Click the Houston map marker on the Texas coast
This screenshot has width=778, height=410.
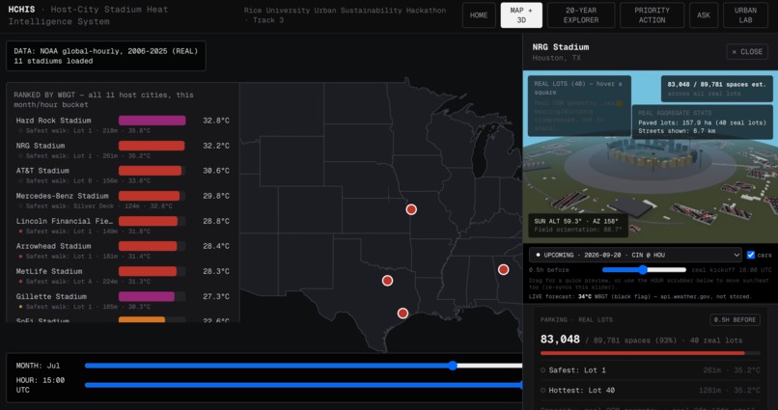[x=403, y=314]
